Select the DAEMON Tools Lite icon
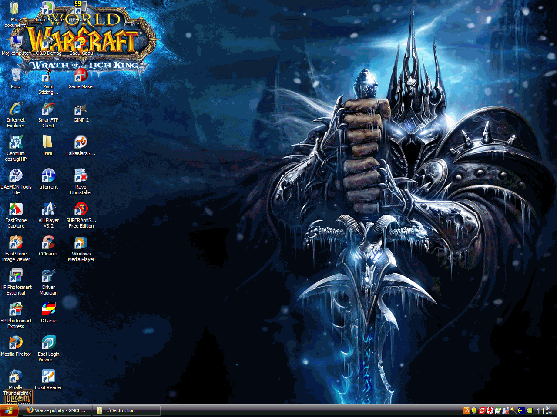The image size is (557, 417). pos(16,176)
